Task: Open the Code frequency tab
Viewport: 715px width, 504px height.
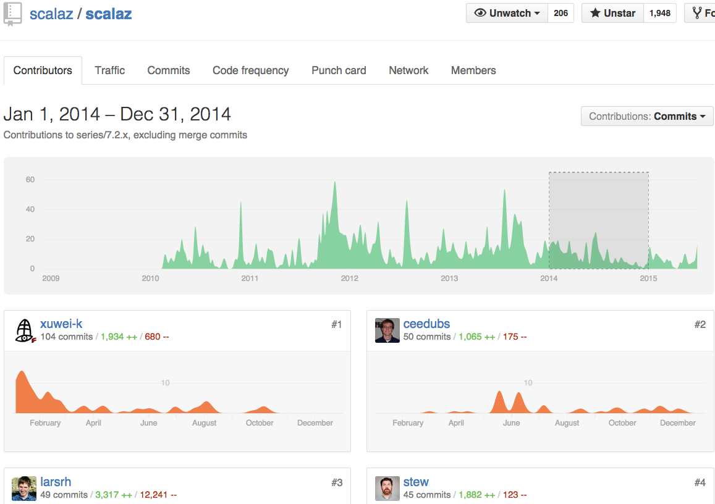Action: coord(251,70)
